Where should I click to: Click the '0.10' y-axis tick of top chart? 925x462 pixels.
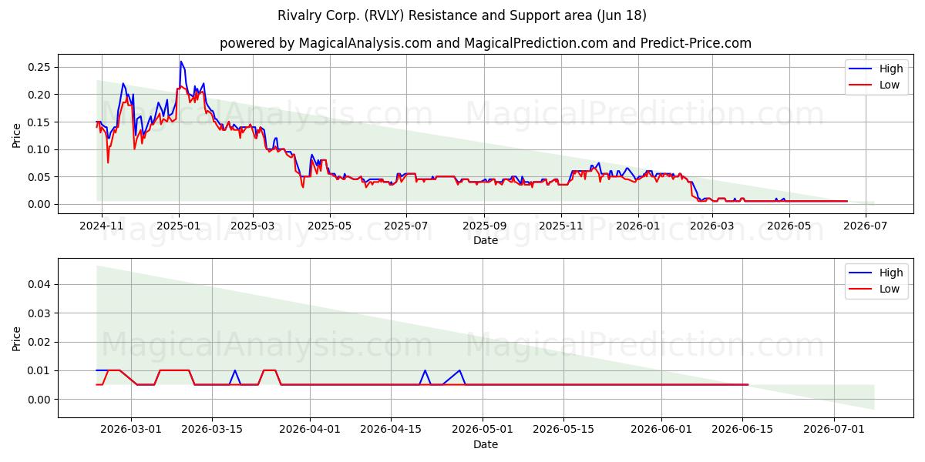click(x=39, y=149)
